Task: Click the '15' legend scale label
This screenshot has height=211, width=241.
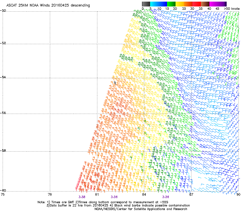Action: tap(167, 9)
